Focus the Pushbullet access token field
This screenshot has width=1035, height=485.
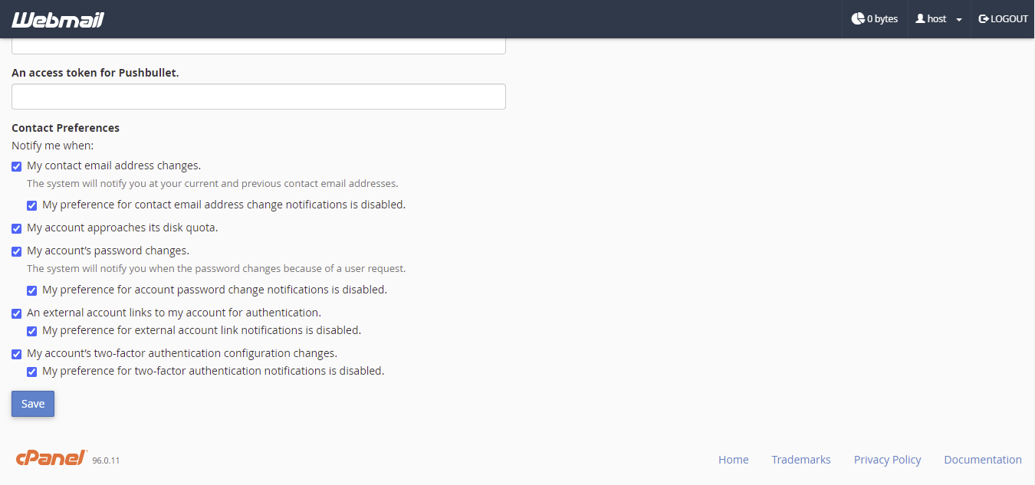click(x=258, y=97)
